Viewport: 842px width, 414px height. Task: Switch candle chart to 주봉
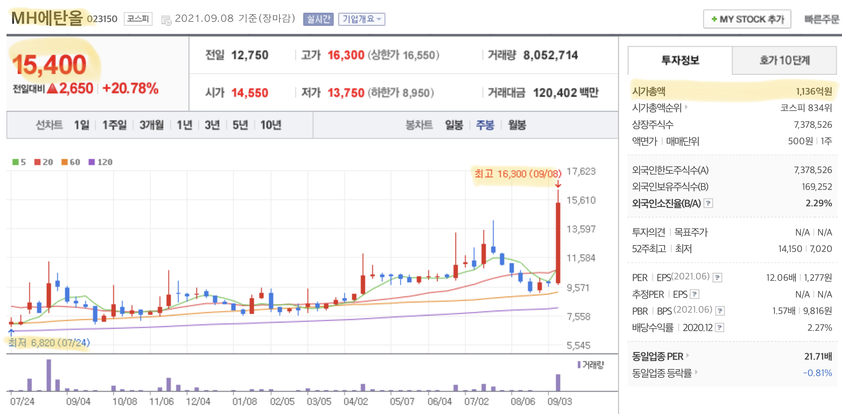tap(485, 125)
